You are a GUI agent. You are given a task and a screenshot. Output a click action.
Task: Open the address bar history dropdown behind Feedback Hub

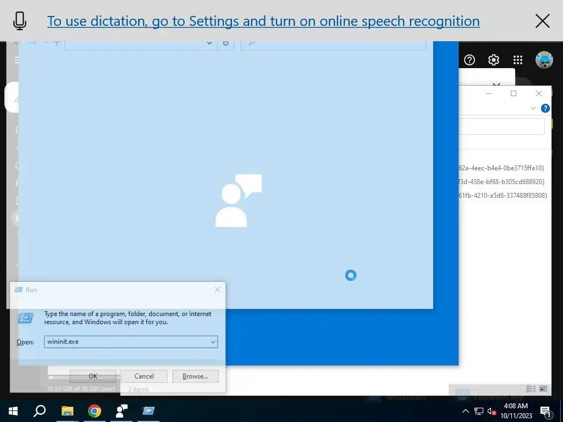(x=209, y=43)
